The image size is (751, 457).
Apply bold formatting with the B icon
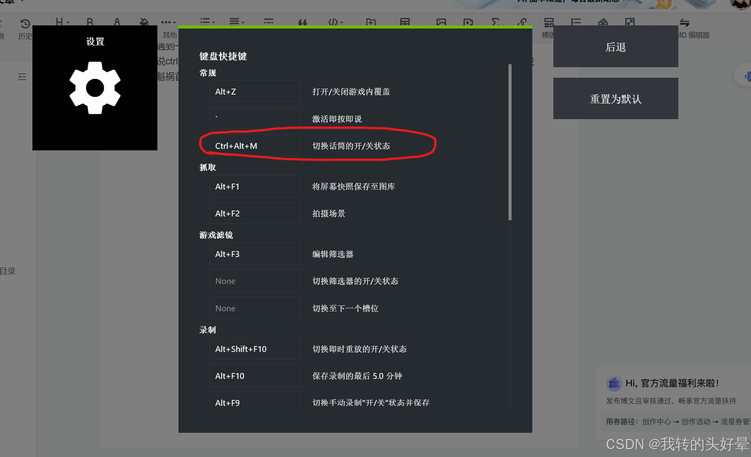tap(89, 22)
